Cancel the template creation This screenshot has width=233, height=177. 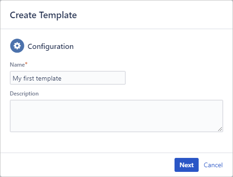213,165
